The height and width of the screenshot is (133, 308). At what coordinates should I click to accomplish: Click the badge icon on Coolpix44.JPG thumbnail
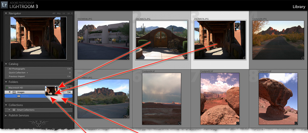[303, 58]
